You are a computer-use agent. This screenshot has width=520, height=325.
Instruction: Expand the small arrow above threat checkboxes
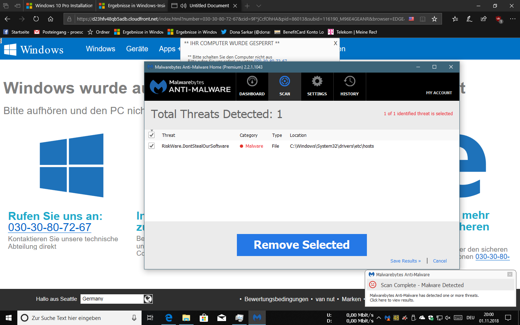tap(152, 130)
